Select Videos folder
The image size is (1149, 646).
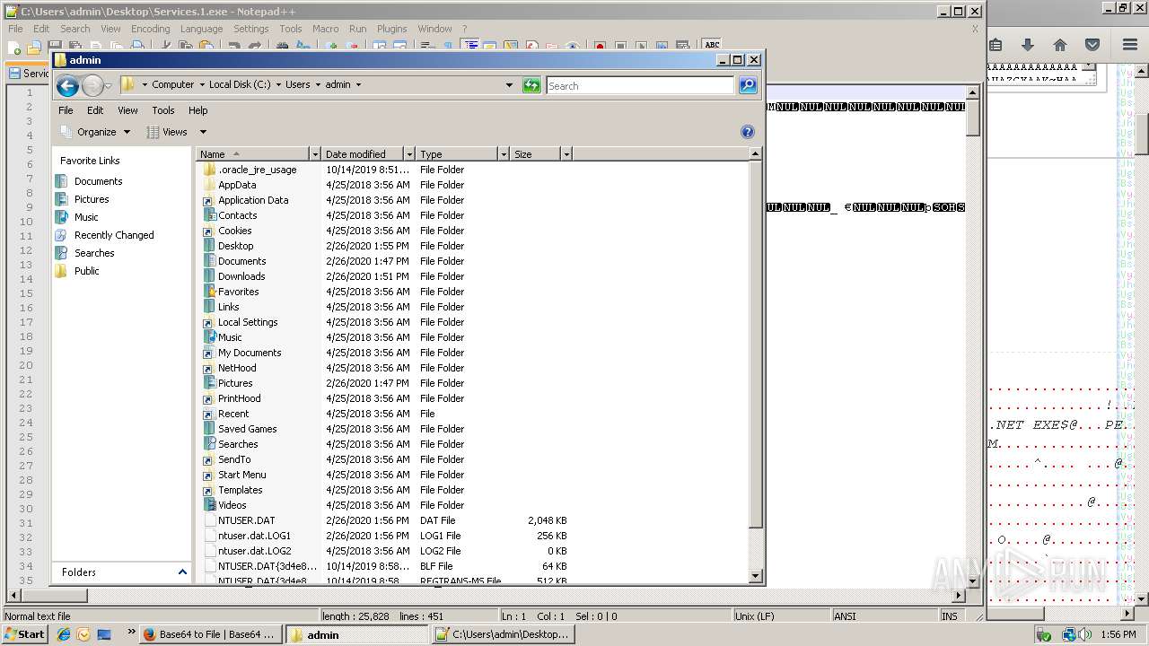click(232, 505)
